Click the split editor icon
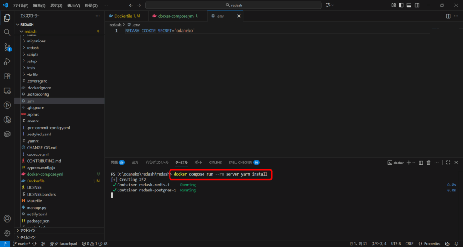 [x=448, y=16]
